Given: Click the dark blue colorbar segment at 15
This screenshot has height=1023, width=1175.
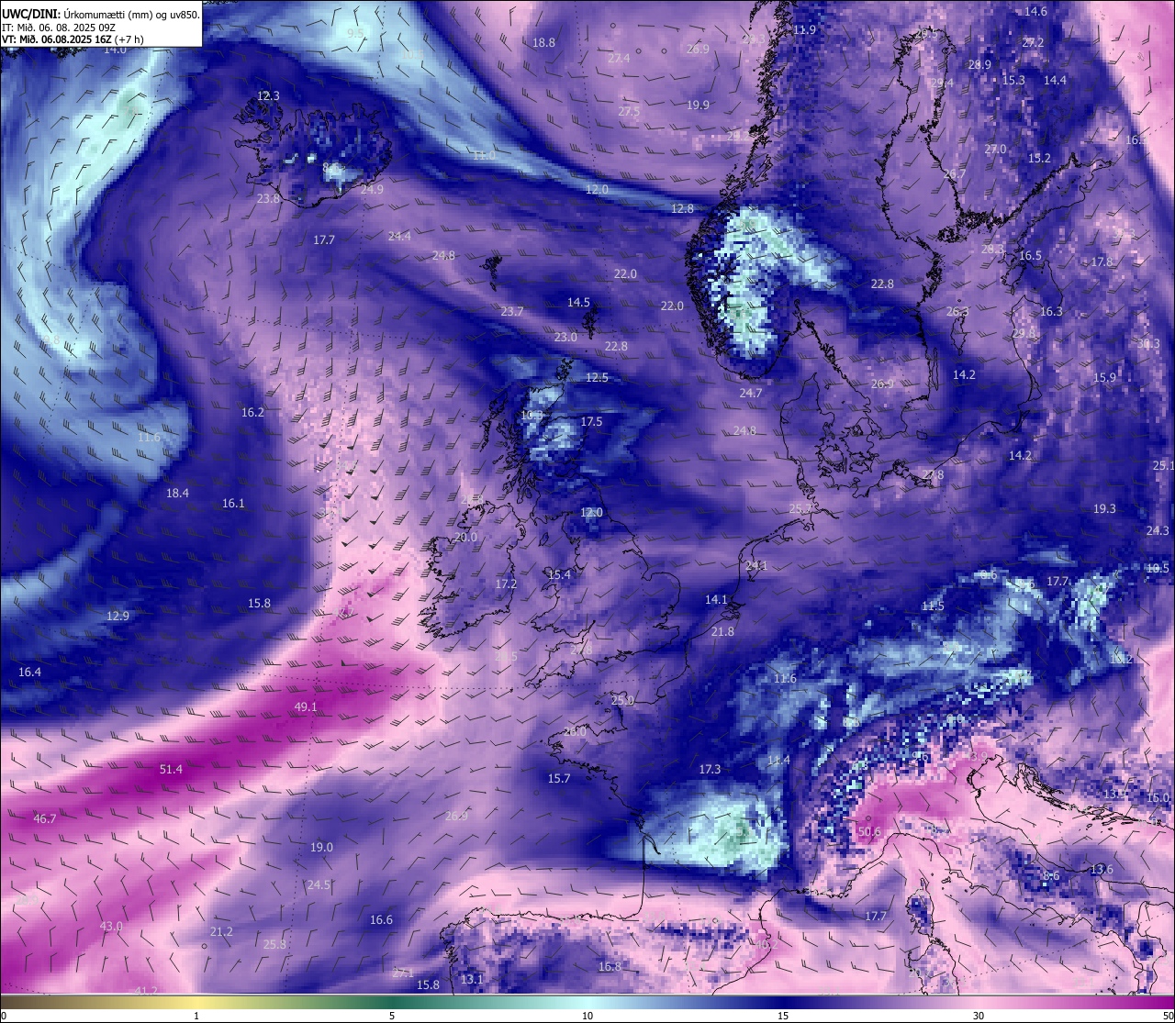Looking at the screenshot, I should [782, 1002].
